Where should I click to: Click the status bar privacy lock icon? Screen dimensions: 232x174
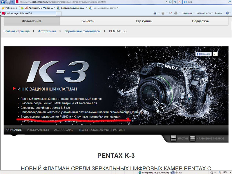point(211,172)
